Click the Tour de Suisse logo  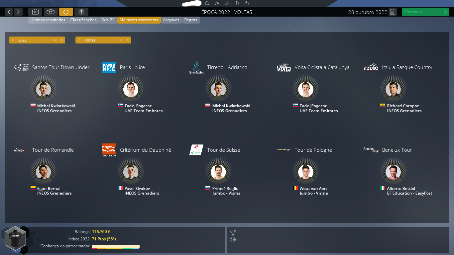[196, 150]
